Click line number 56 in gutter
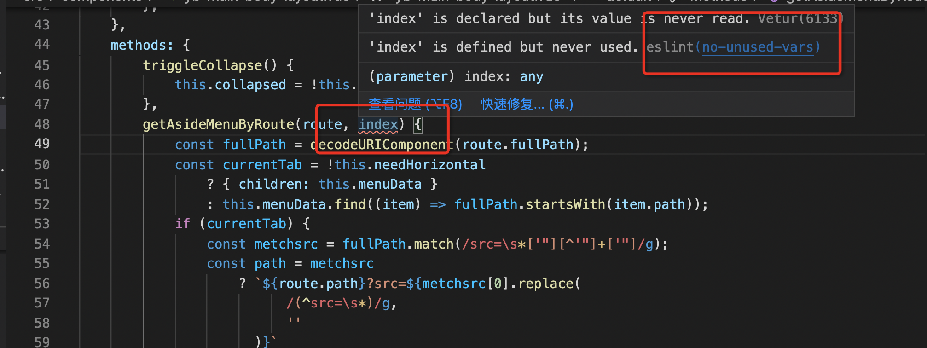The height and width of the screenshot is (348, 927). click(x=42, y=284)
